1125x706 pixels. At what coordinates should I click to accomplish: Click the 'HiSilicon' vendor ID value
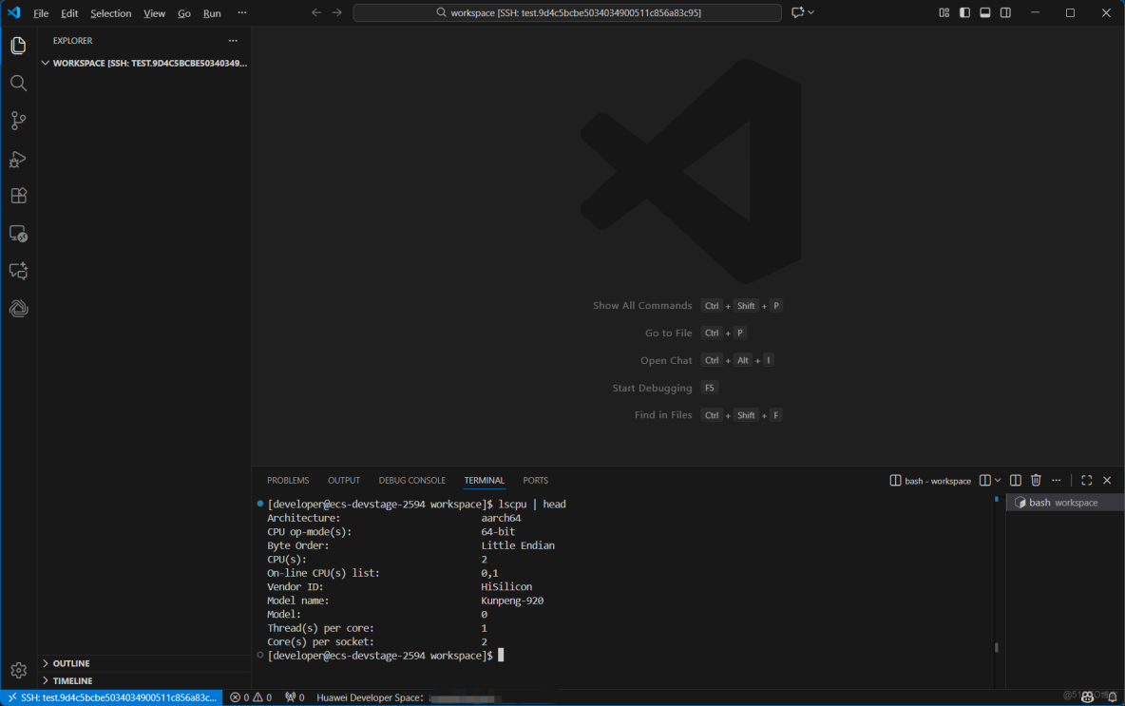(x=506, y=587)
